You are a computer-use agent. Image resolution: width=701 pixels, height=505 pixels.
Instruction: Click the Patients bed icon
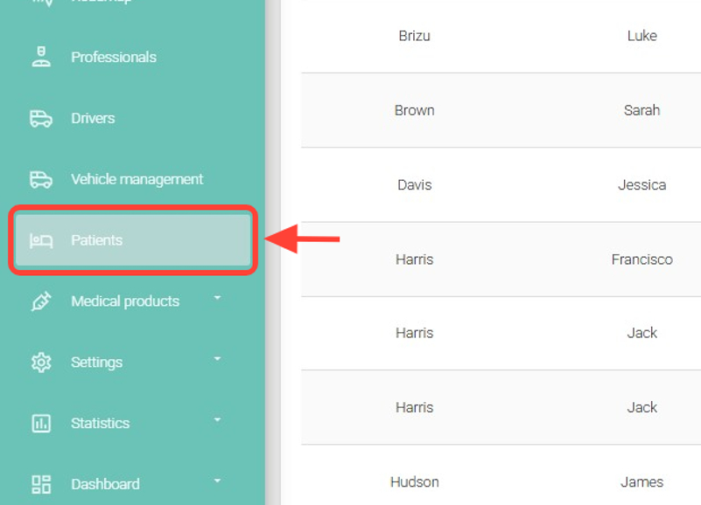[x=41, y=240]
